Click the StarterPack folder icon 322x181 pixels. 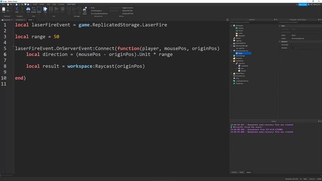(234, 61)
